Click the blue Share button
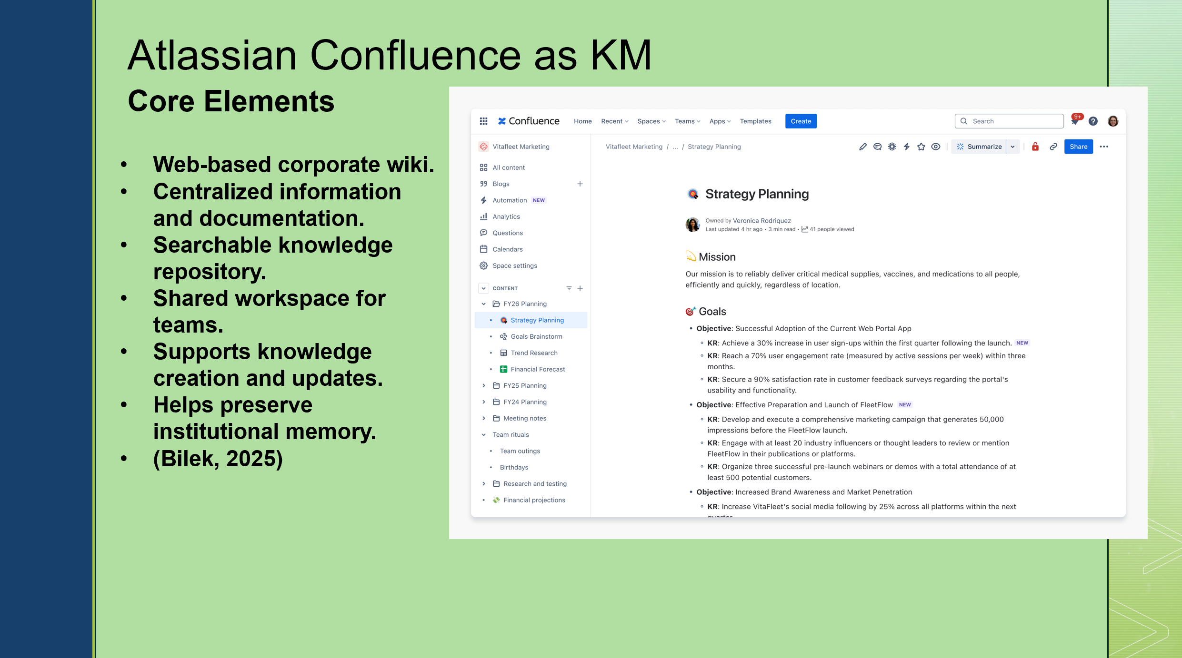Screen dimensions: 1182x658 1078,147
